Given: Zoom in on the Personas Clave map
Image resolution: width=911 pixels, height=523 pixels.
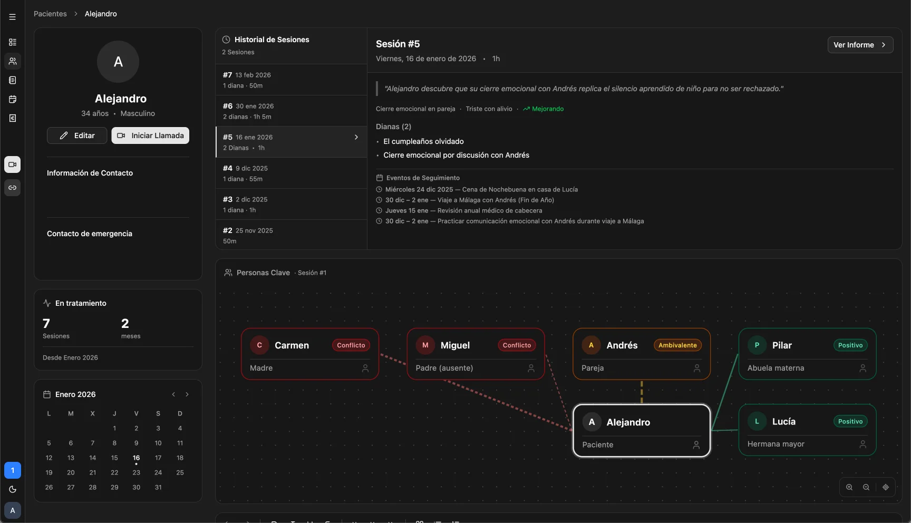Looking at the screenshot, I should coord(849,487).
